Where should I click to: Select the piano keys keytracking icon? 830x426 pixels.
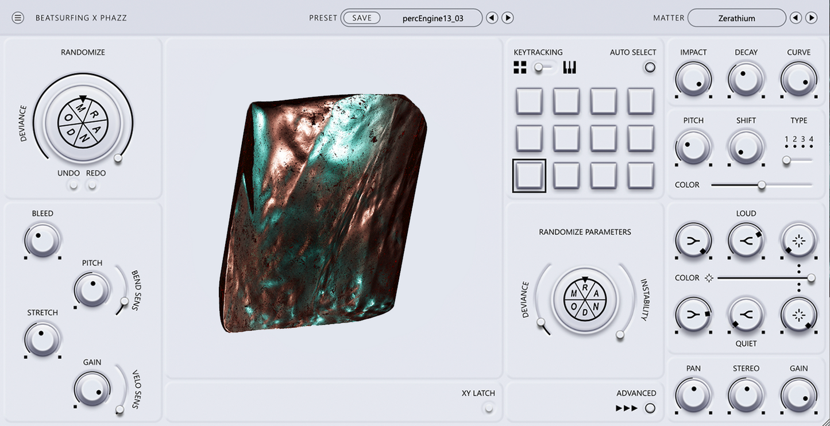click(x=569, y=68)
